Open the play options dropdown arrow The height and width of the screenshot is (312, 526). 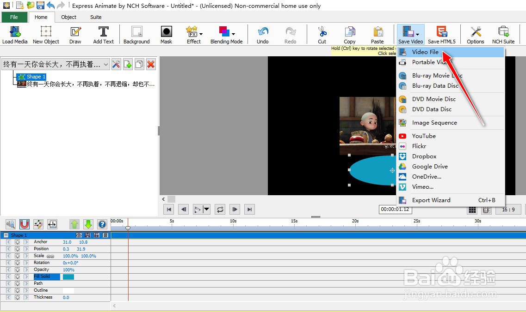(x=207, y=209)
